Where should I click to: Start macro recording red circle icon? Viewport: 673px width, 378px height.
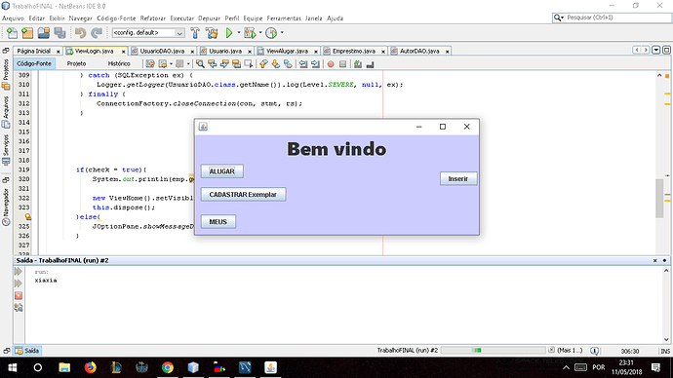click(x=331, y=64)
